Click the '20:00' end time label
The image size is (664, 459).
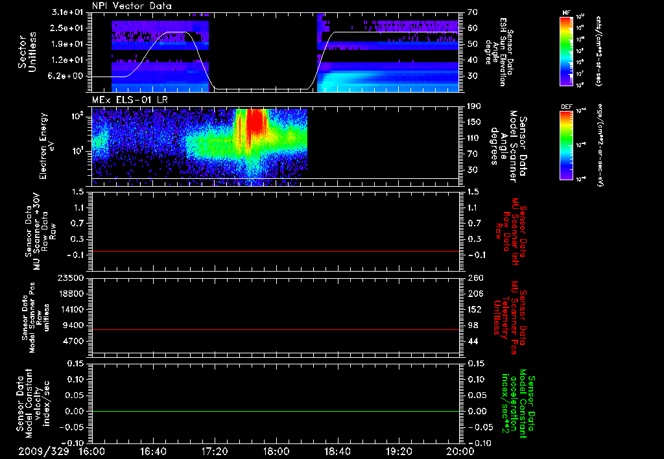[460, 451]
